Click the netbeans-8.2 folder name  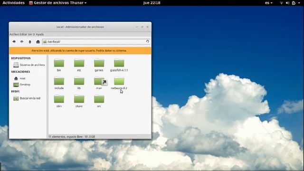coord(119,88)
